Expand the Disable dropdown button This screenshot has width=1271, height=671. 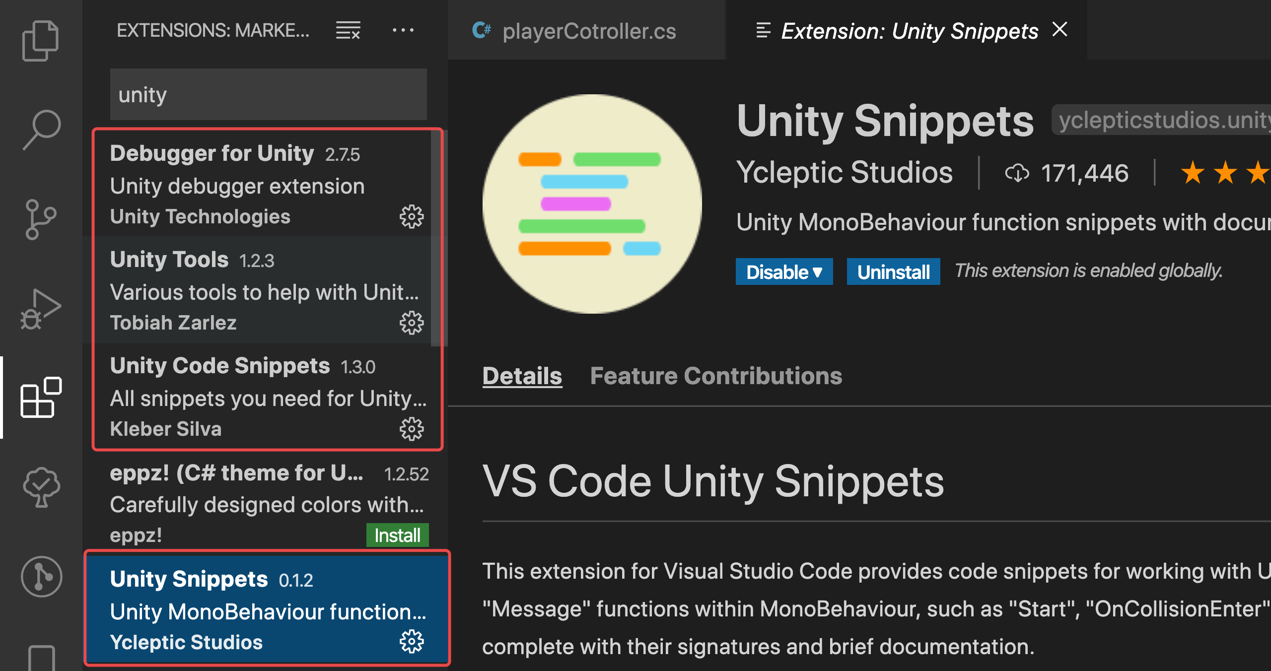coord(784,271)
